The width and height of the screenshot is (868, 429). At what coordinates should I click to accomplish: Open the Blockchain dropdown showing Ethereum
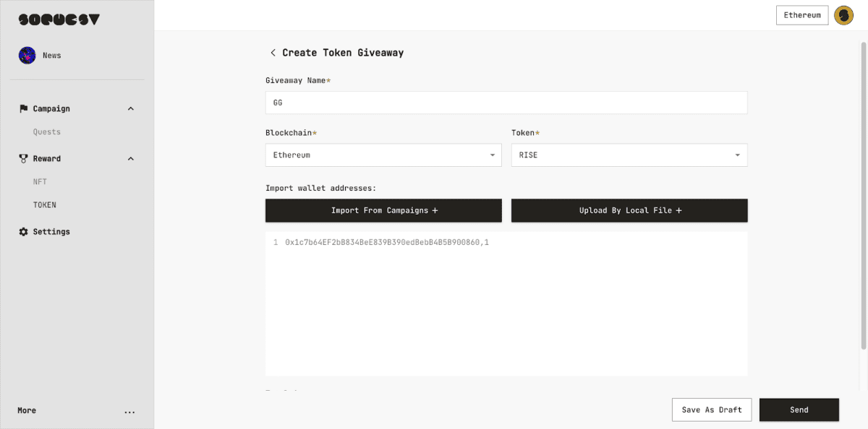(383, 155)
